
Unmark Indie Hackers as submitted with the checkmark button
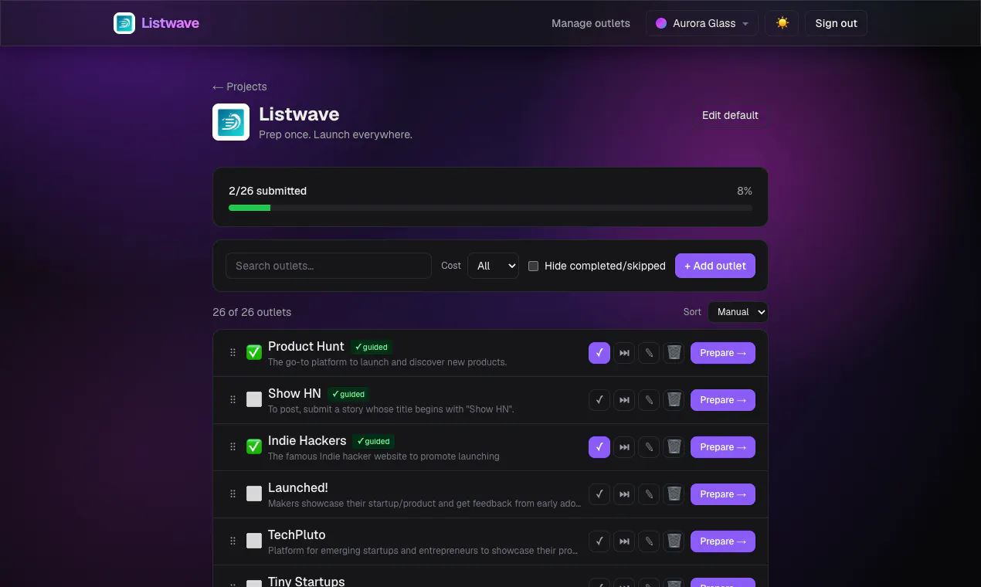pos(599,447)
